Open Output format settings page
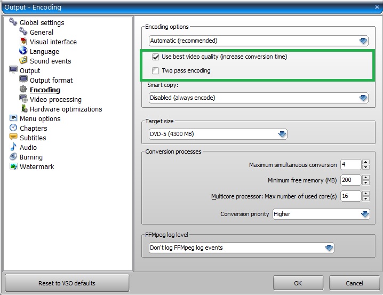The height and width of the screenshot is (295, 383). [51, 81]
